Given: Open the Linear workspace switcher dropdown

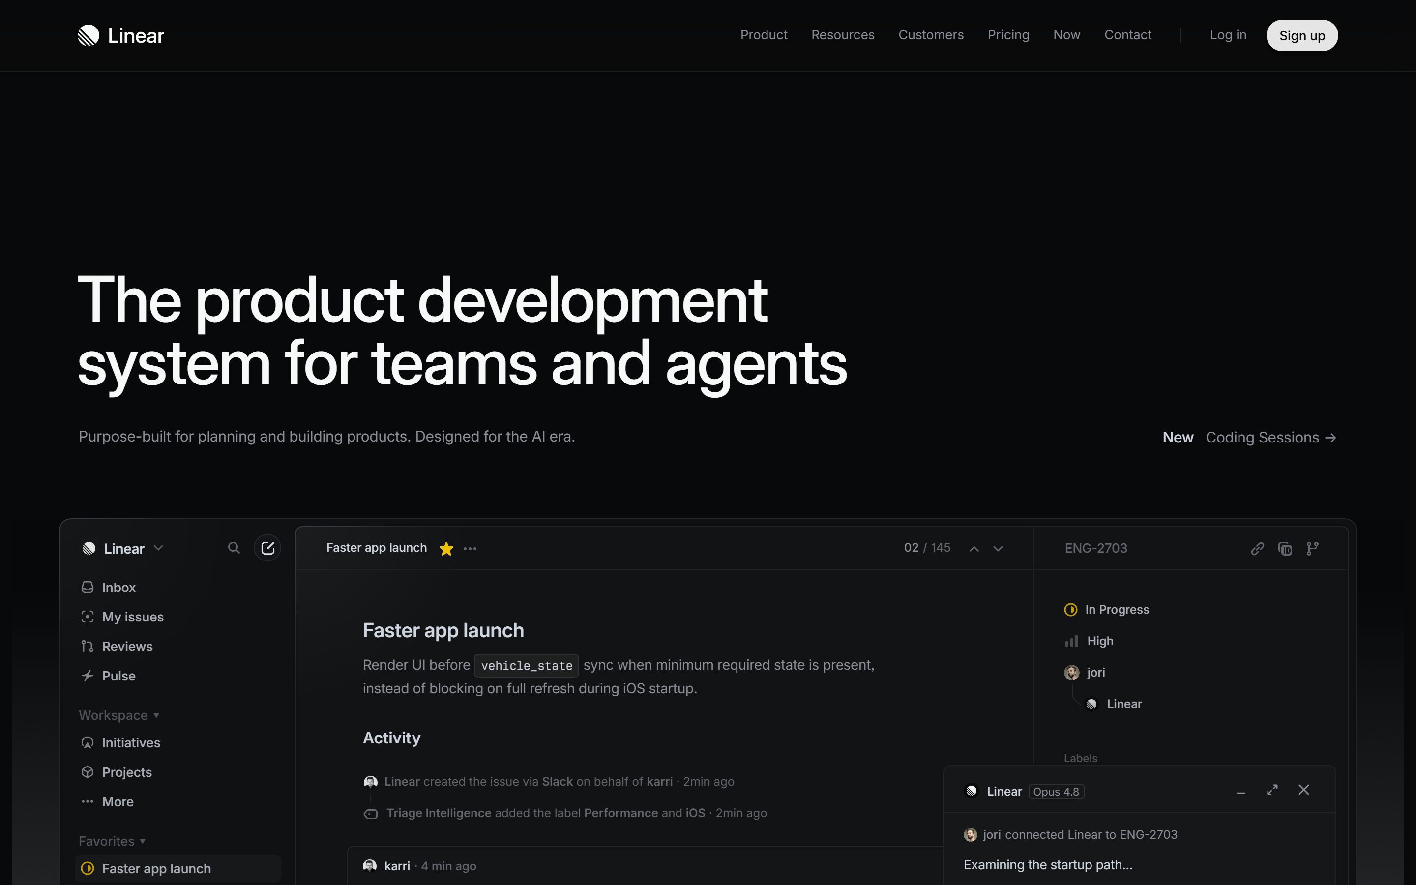Looking at the screenshot, I should coord(123,548).
